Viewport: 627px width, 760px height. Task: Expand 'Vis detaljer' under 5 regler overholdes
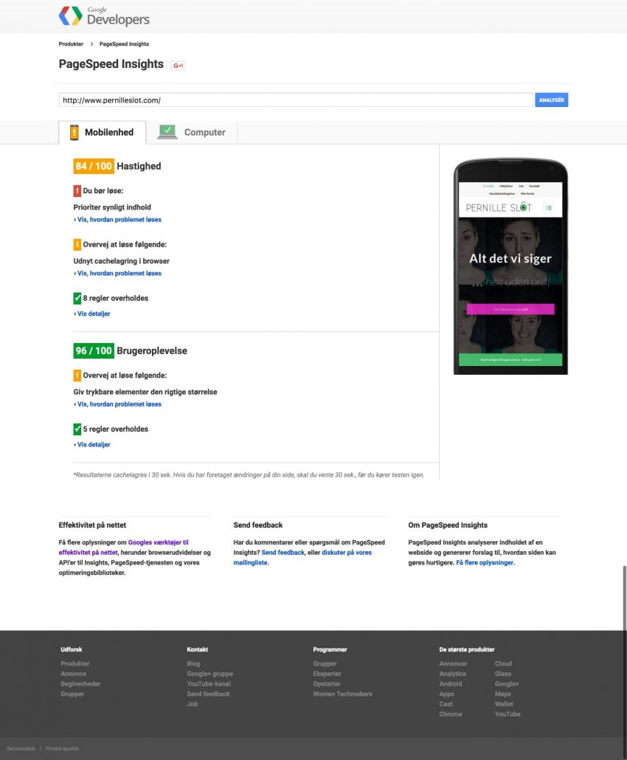pos(92,444)
